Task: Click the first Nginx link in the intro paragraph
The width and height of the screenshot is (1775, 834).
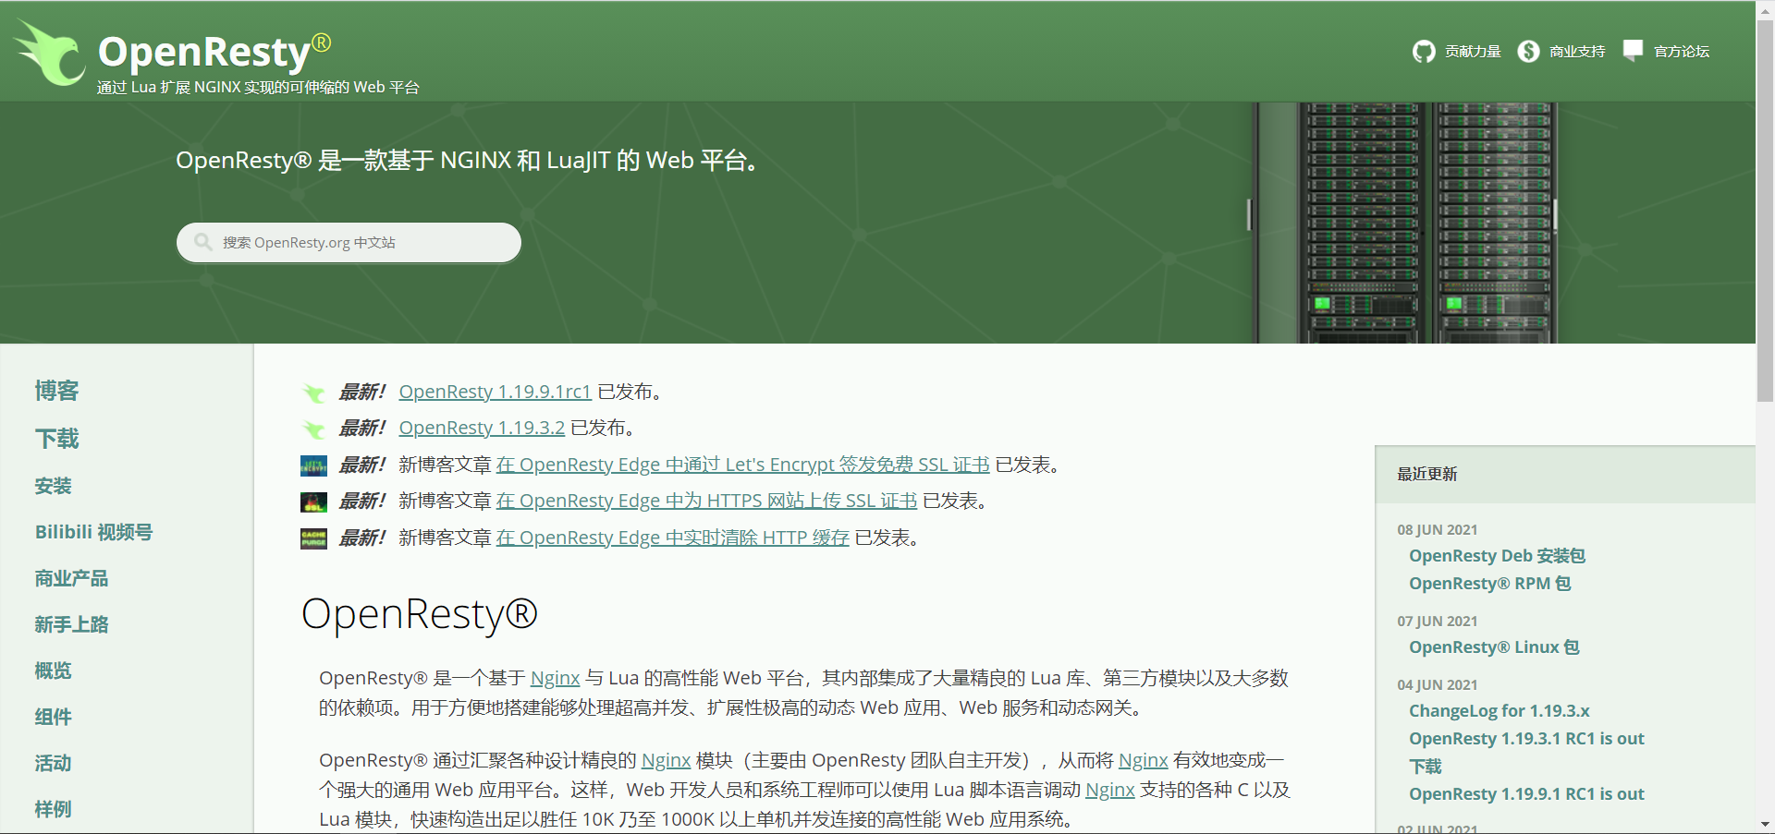Action: coord(555,678)
